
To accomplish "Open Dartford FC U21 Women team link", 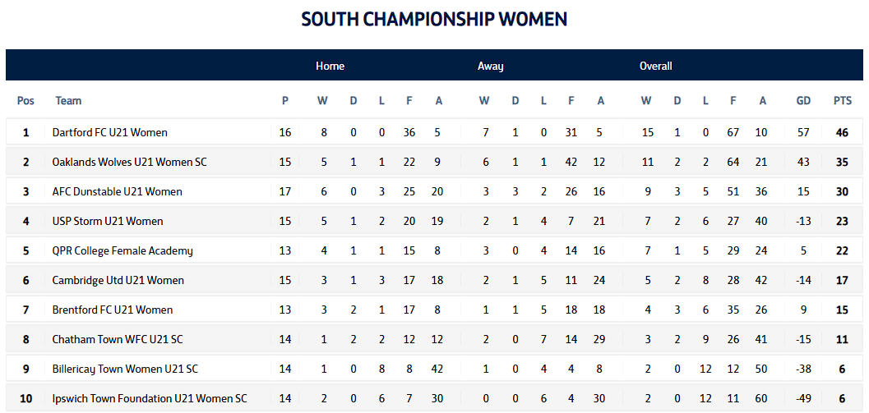I will (109, 132).
